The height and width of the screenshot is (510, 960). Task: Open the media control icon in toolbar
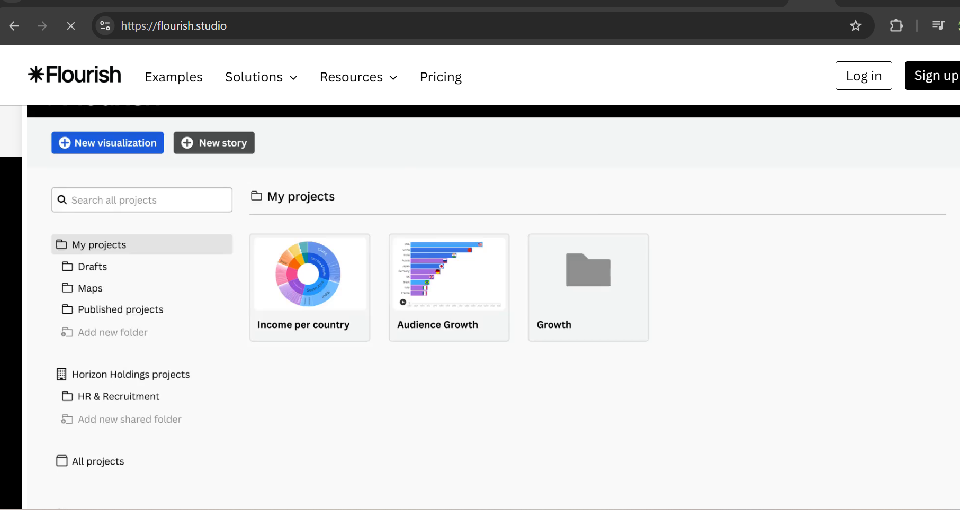point(938,25)
